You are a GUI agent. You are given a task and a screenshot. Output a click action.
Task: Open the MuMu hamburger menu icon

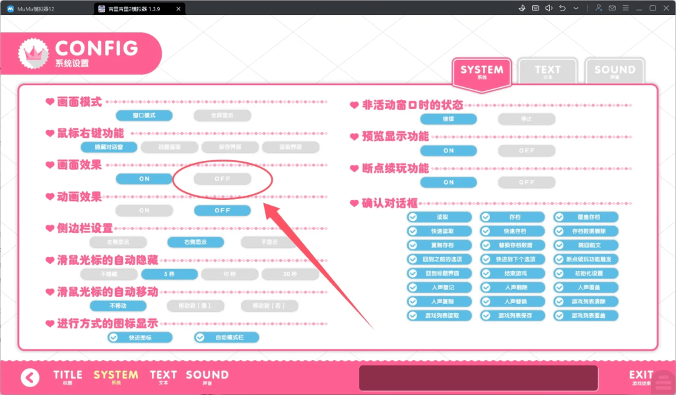pos(626,8)
